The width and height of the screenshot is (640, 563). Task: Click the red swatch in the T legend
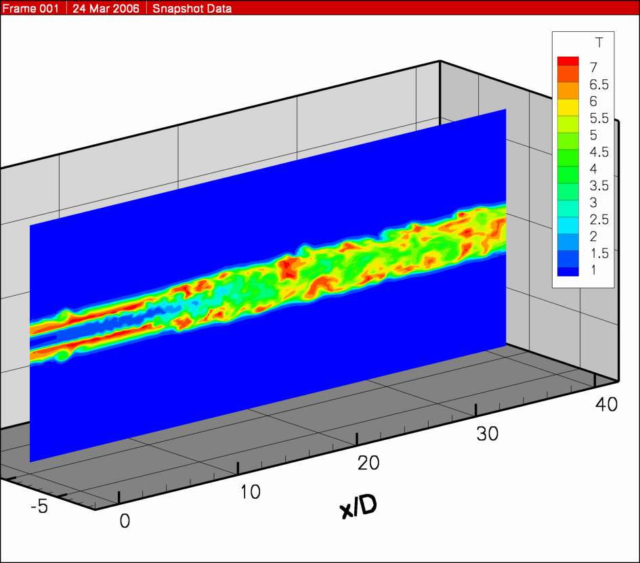(x=568, y=61)
